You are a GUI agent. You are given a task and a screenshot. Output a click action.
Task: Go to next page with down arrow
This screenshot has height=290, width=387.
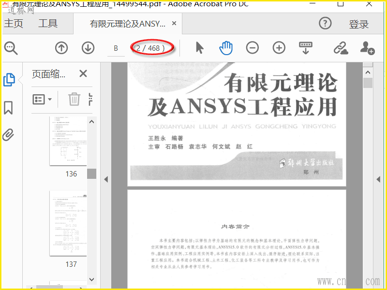[88, 48]
